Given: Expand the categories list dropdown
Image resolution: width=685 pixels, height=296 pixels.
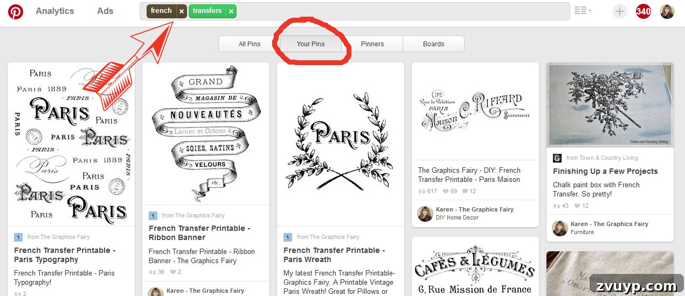Looking at the screenshot, I should coord(583,11).
